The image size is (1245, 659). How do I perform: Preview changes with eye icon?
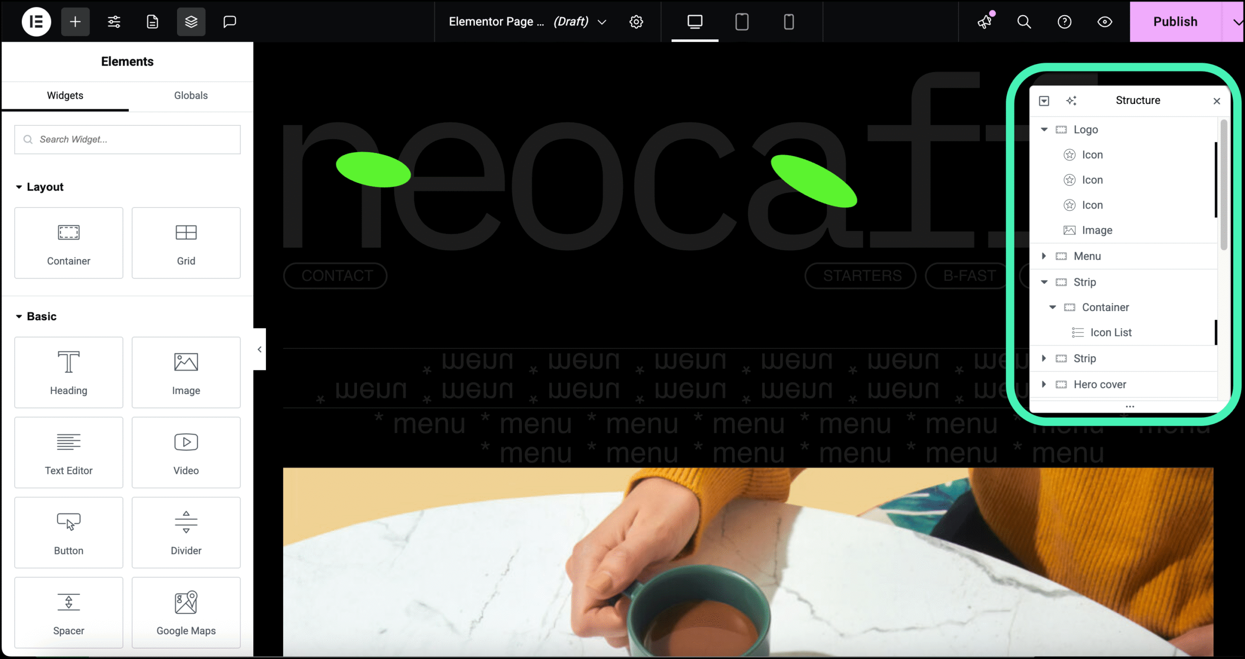click(x=1104, y=21)
